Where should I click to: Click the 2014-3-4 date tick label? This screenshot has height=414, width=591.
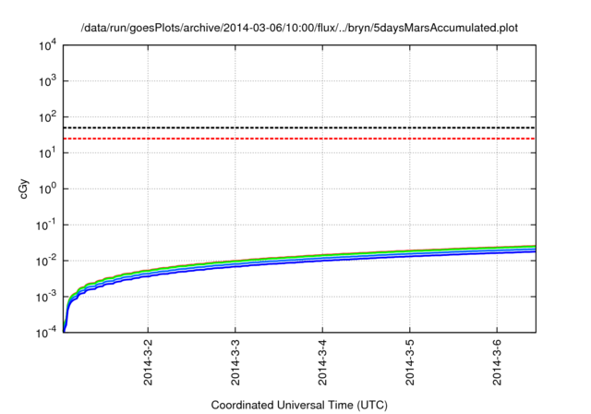click(322, 362)
